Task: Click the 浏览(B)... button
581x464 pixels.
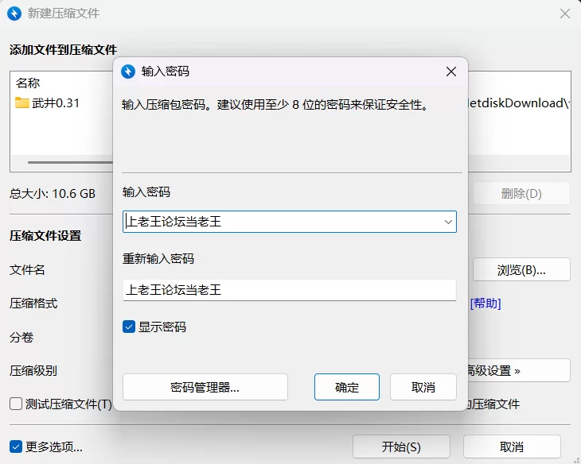Action: (521, 270)
